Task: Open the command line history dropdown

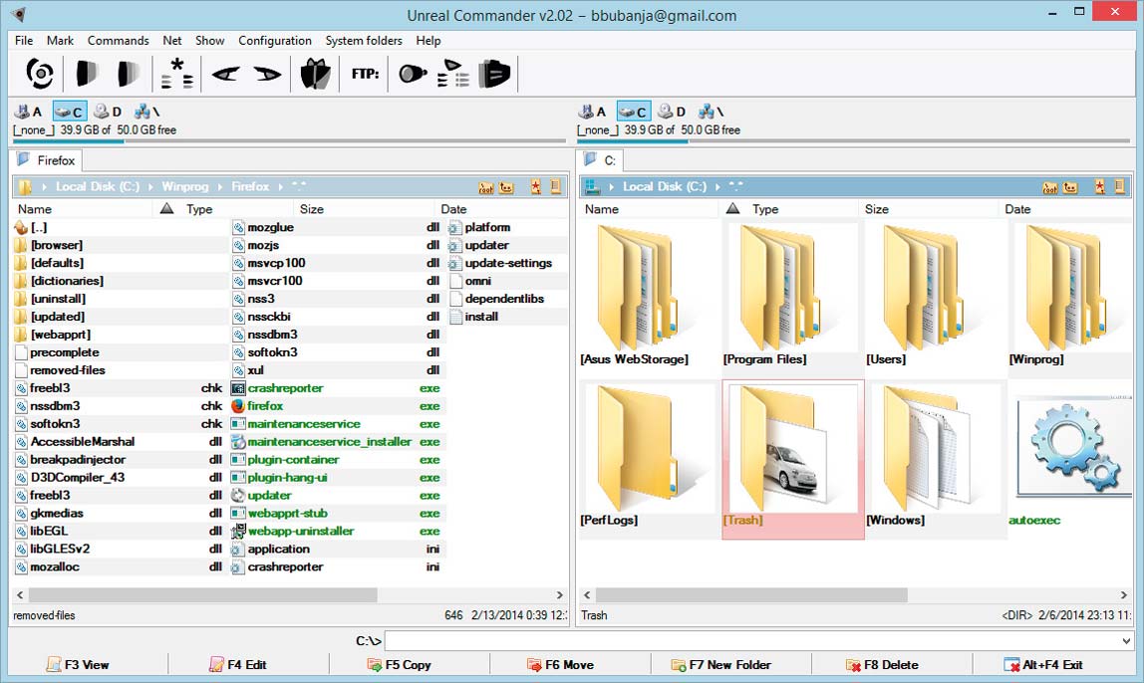Action: (x=1126, y=641)
